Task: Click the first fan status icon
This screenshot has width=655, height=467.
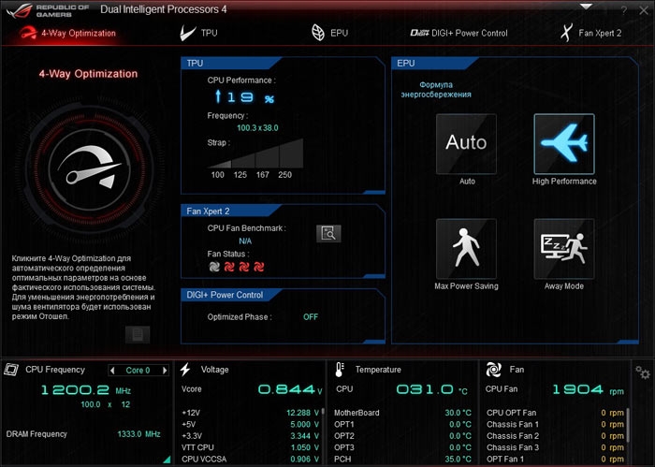Action: (x=214, y=267)
